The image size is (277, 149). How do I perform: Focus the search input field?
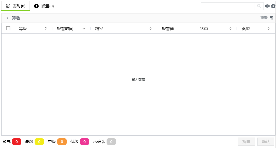[228, 6]
